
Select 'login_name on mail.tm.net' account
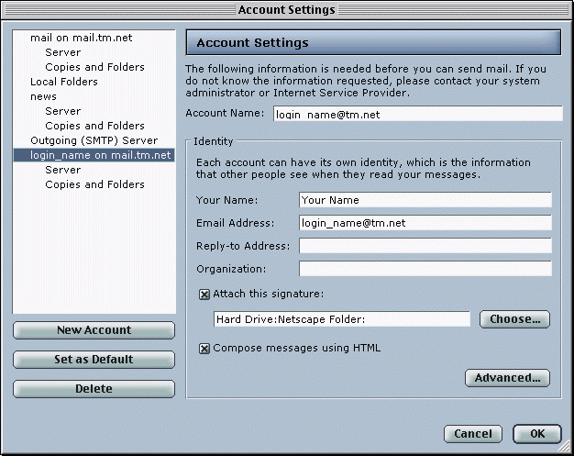click(x=101, y=155)
